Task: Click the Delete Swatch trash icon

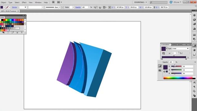Action: click(x=22, y=32)
